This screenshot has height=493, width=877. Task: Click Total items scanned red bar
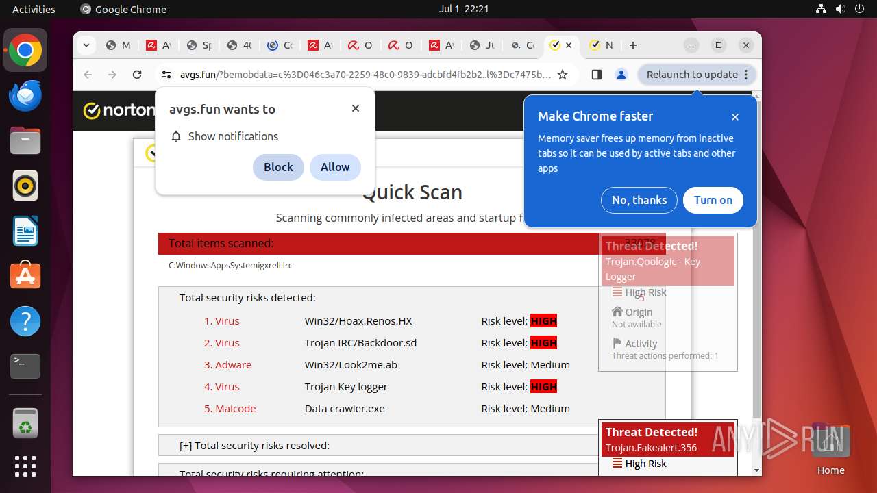[x=412, y=243]
